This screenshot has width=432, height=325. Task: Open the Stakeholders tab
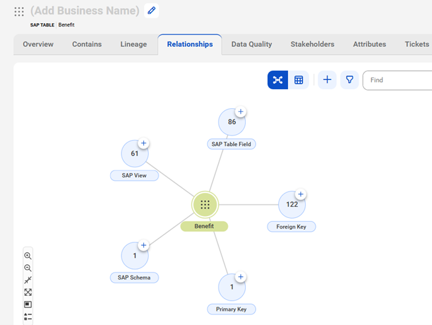tap(312, 44)
